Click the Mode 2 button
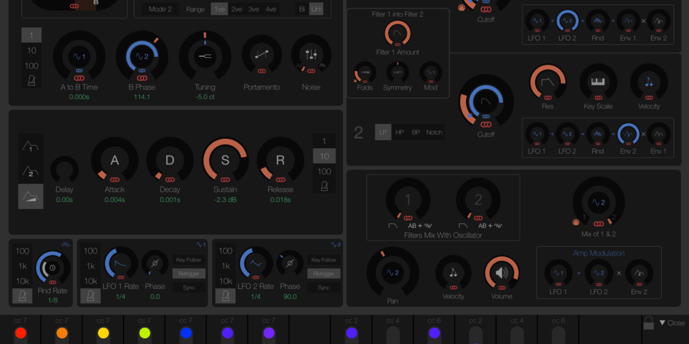 [x=160, y=9]
